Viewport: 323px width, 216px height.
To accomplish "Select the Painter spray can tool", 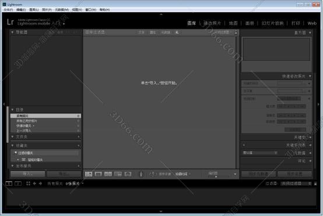I will pyautogui.click(x=141, y=174).
